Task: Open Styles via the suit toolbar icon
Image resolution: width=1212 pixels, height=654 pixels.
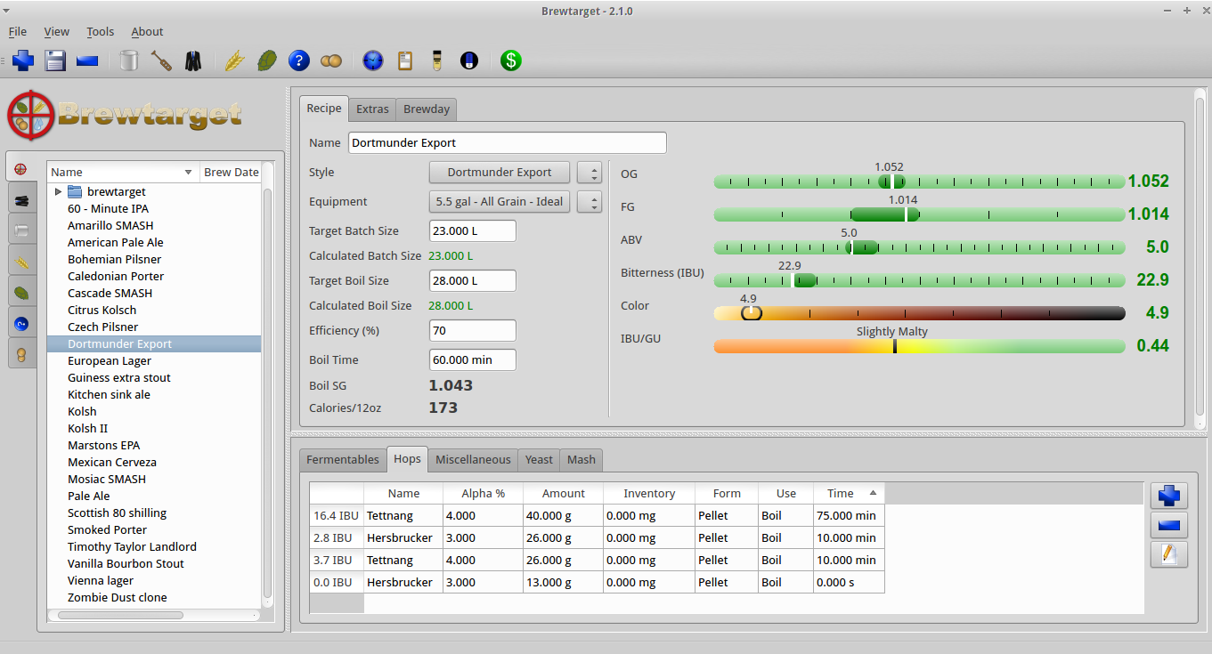Action: tap(193, 61)
